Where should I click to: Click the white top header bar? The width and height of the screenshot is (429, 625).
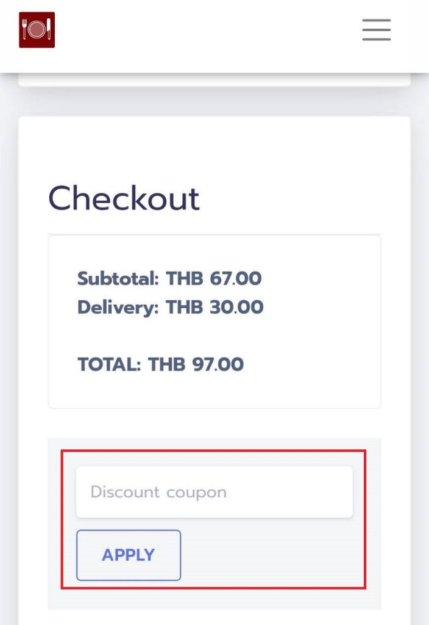coord(207,36)
